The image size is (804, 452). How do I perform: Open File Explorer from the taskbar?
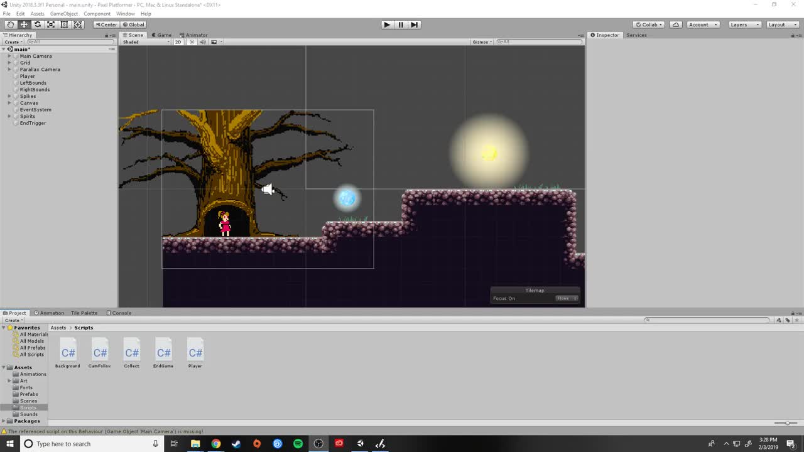click(195, 444)
